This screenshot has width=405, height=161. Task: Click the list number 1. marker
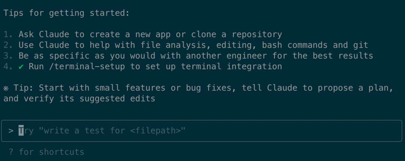[8, 34]
